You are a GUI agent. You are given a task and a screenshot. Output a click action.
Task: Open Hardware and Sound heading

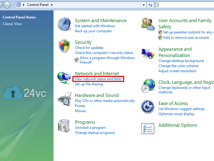pos(97,95)
